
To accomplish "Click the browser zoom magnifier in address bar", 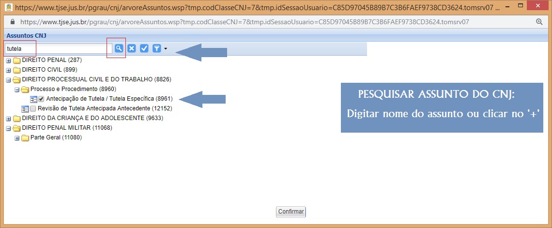I will click(x=539, y=22).
